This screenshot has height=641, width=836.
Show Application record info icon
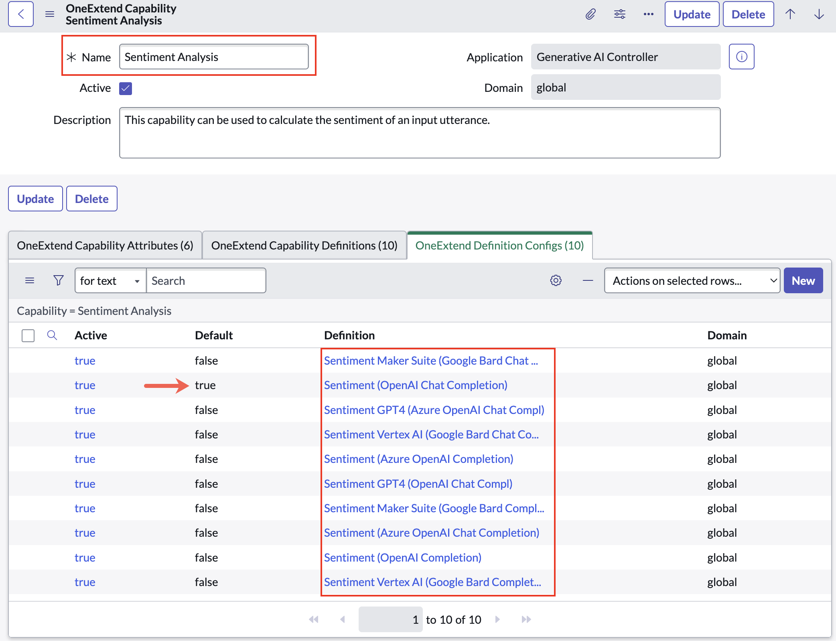pyautogui.click(x=742, y=57)
